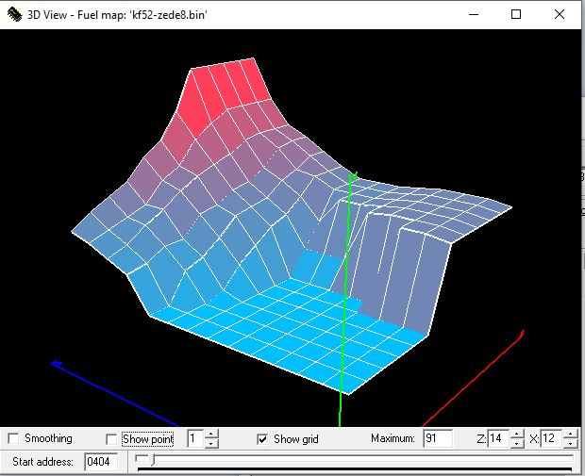Maximize the 3D View window
Image resolution: width=585 pixels, height=476 pixels.
point(516,14)
